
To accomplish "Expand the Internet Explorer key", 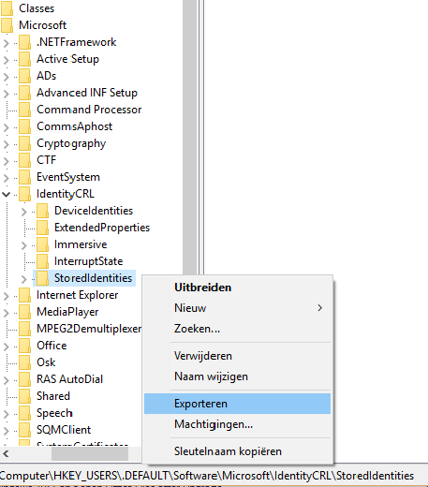I will (7, 296).
